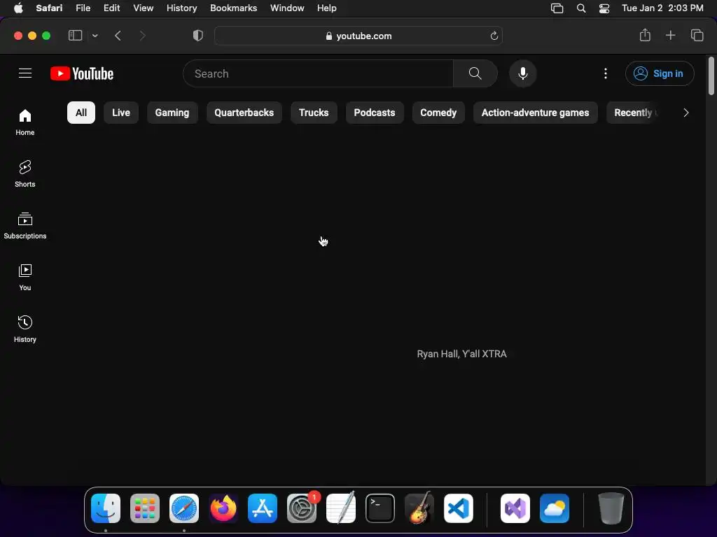
Task: Open Subscriptions from the sidebar
Action: pos(25,226)
